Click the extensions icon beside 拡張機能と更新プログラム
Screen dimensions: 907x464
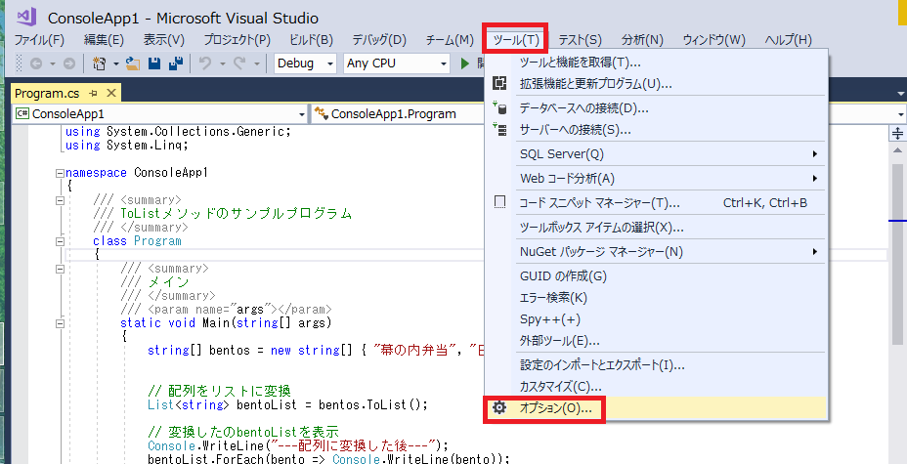tap(499, 83)
